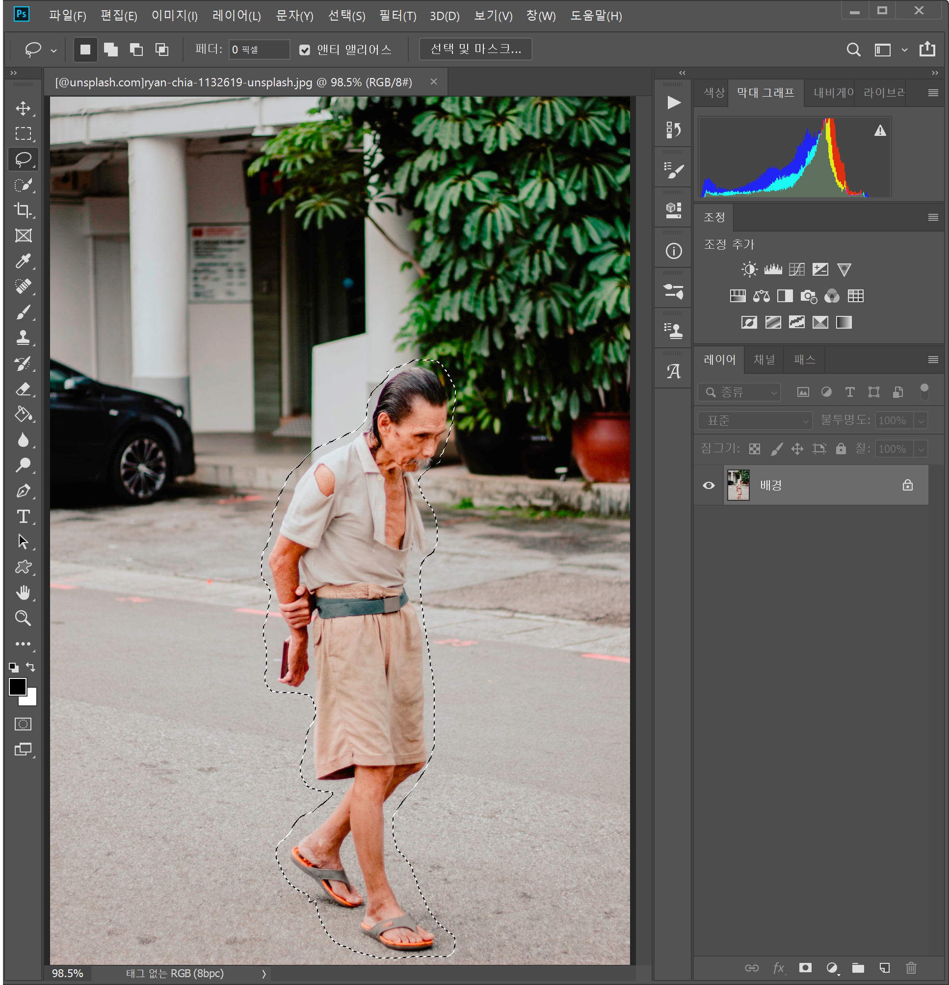Viewport: 949px width, 985px height.
Task: Select the Clone Stamp tool
Action: click(x=23, y=337)
